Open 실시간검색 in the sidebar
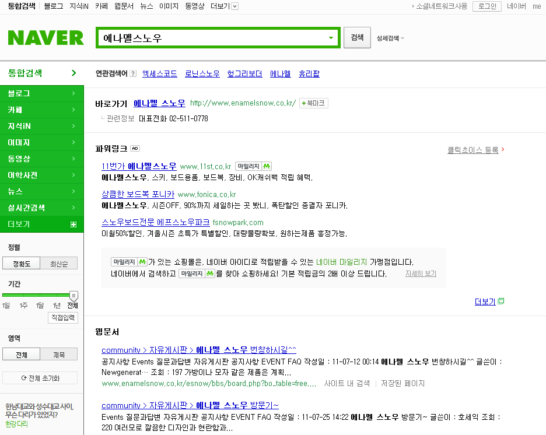546x435 pixels. point(42,208)
